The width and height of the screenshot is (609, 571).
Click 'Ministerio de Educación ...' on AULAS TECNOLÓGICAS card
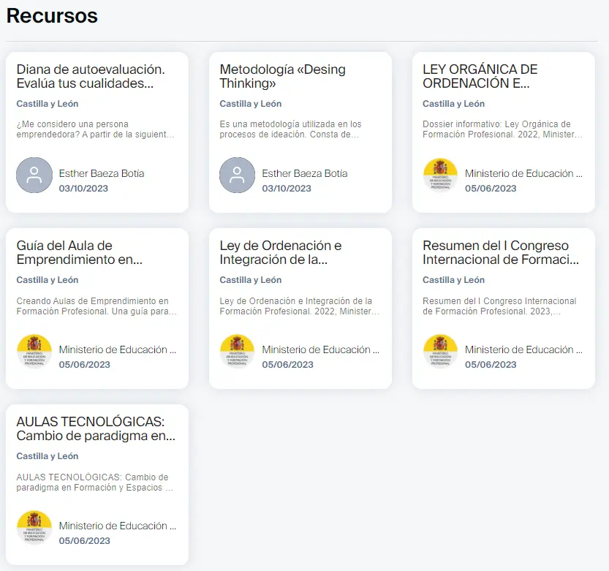coord(118,526)
